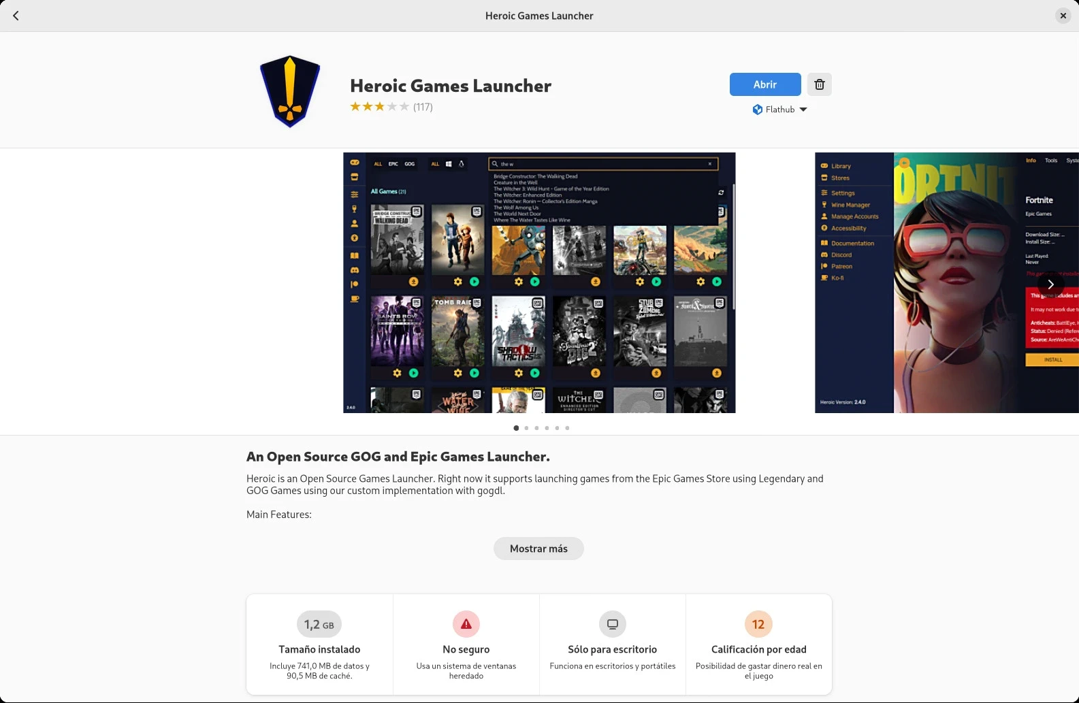
Task: Click the trash uninstall icon
Action: point(820,84)
